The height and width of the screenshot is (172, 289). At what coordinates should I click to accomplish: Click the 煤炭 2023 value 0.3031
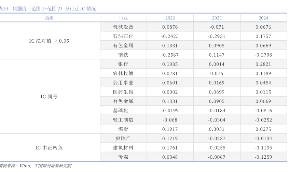click(x=217, y=129)
